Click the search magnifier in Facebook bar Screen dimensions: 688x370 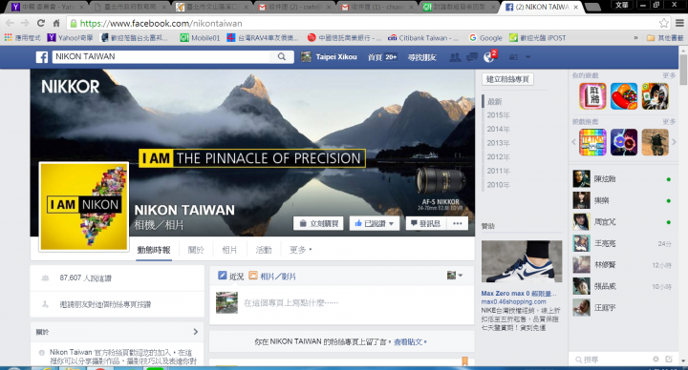point(282,56)
